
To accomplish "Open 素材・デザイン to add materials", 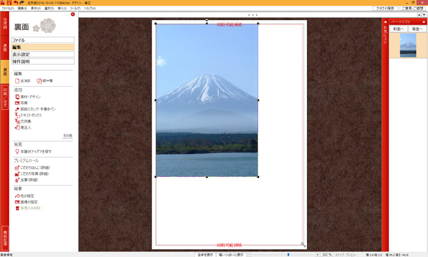I will pos(17,96).
